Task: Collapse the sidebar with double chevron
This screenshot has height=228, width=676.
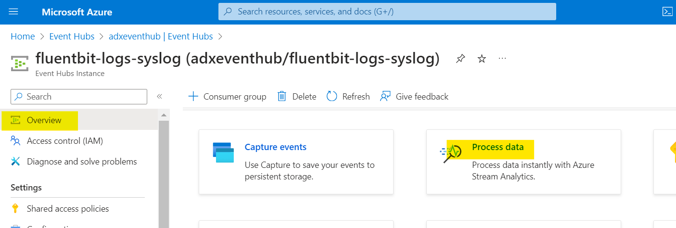Action: pyautogui.click(x=160, y=96)
